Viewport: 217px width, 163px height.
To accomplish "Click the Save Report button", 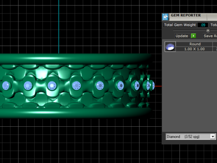I will click(210, 36).
